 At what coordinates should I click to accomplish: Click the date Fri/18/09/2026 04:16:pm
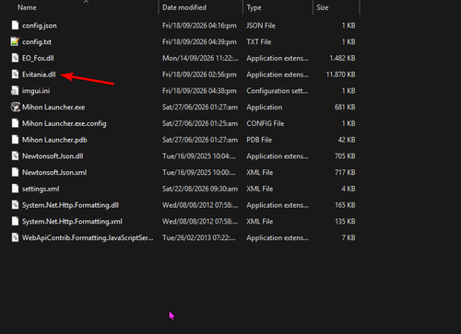(x=199, y=26)
